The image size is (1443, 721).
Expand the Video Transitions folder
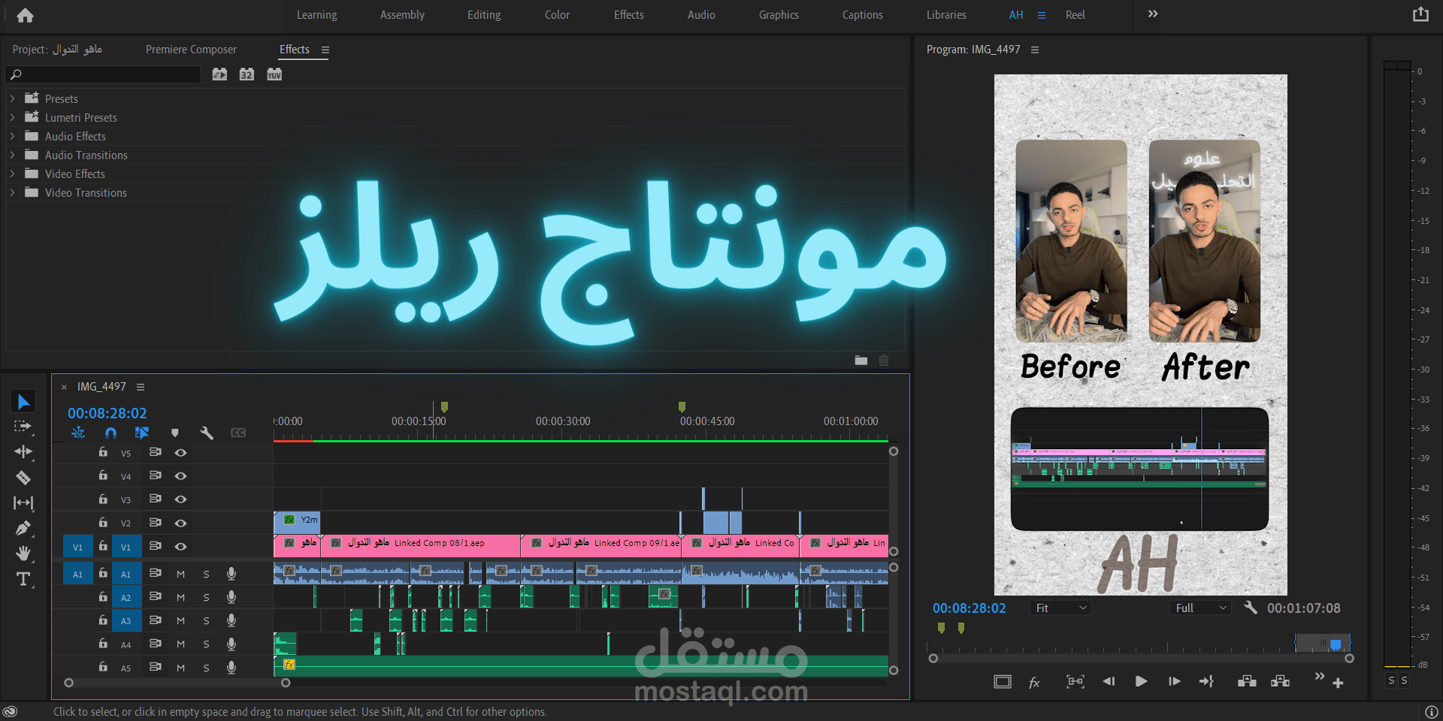(x=12, y=192)
